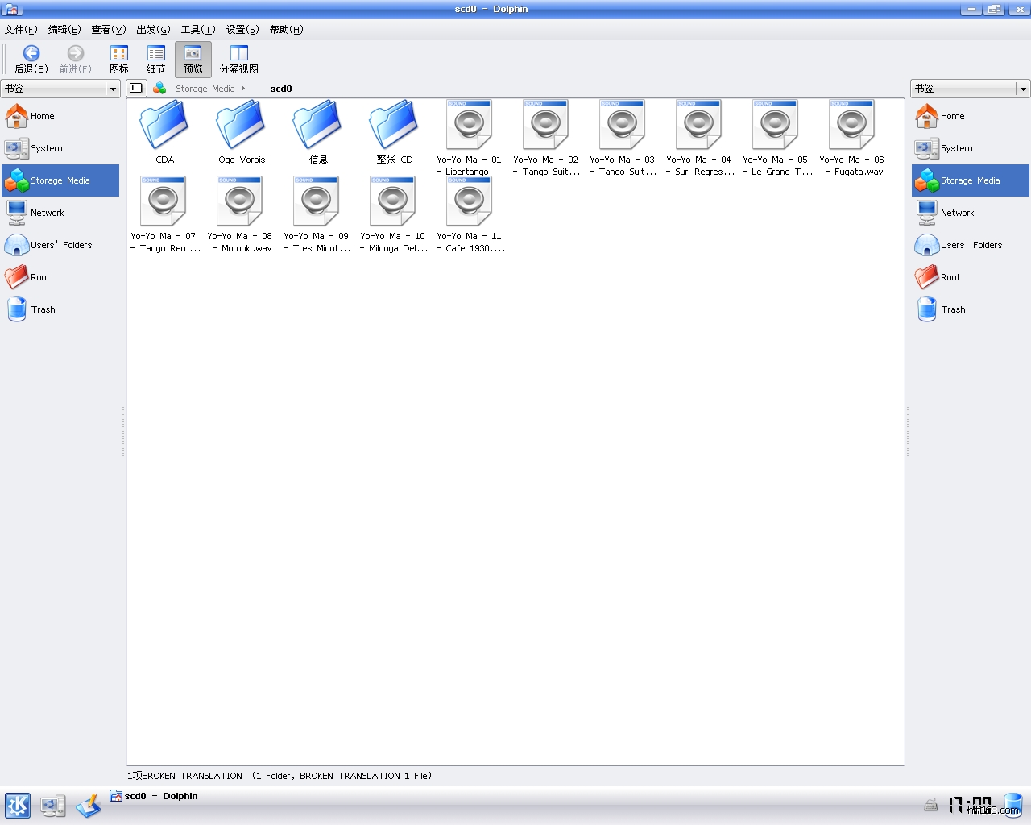Viewport: 1031px width, 825px height.
Task: Select Network in the left sidebar
Action: 47,213
